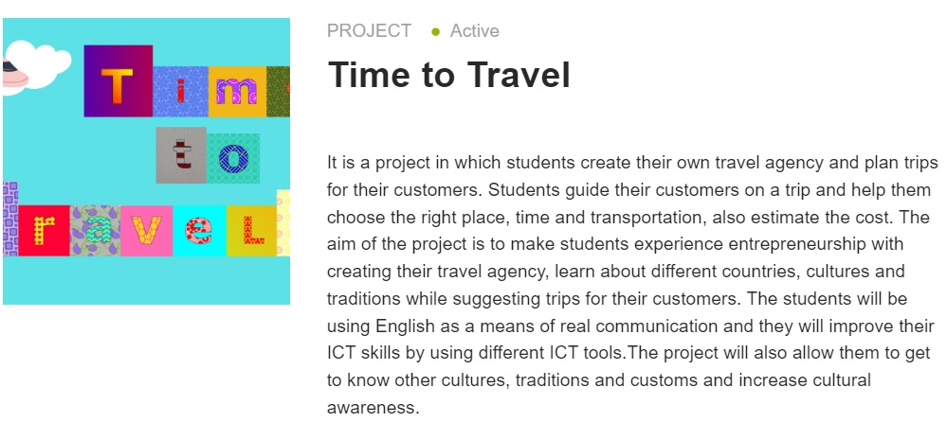
Task: Select the letter o tile
Action: tap(233, 157)
